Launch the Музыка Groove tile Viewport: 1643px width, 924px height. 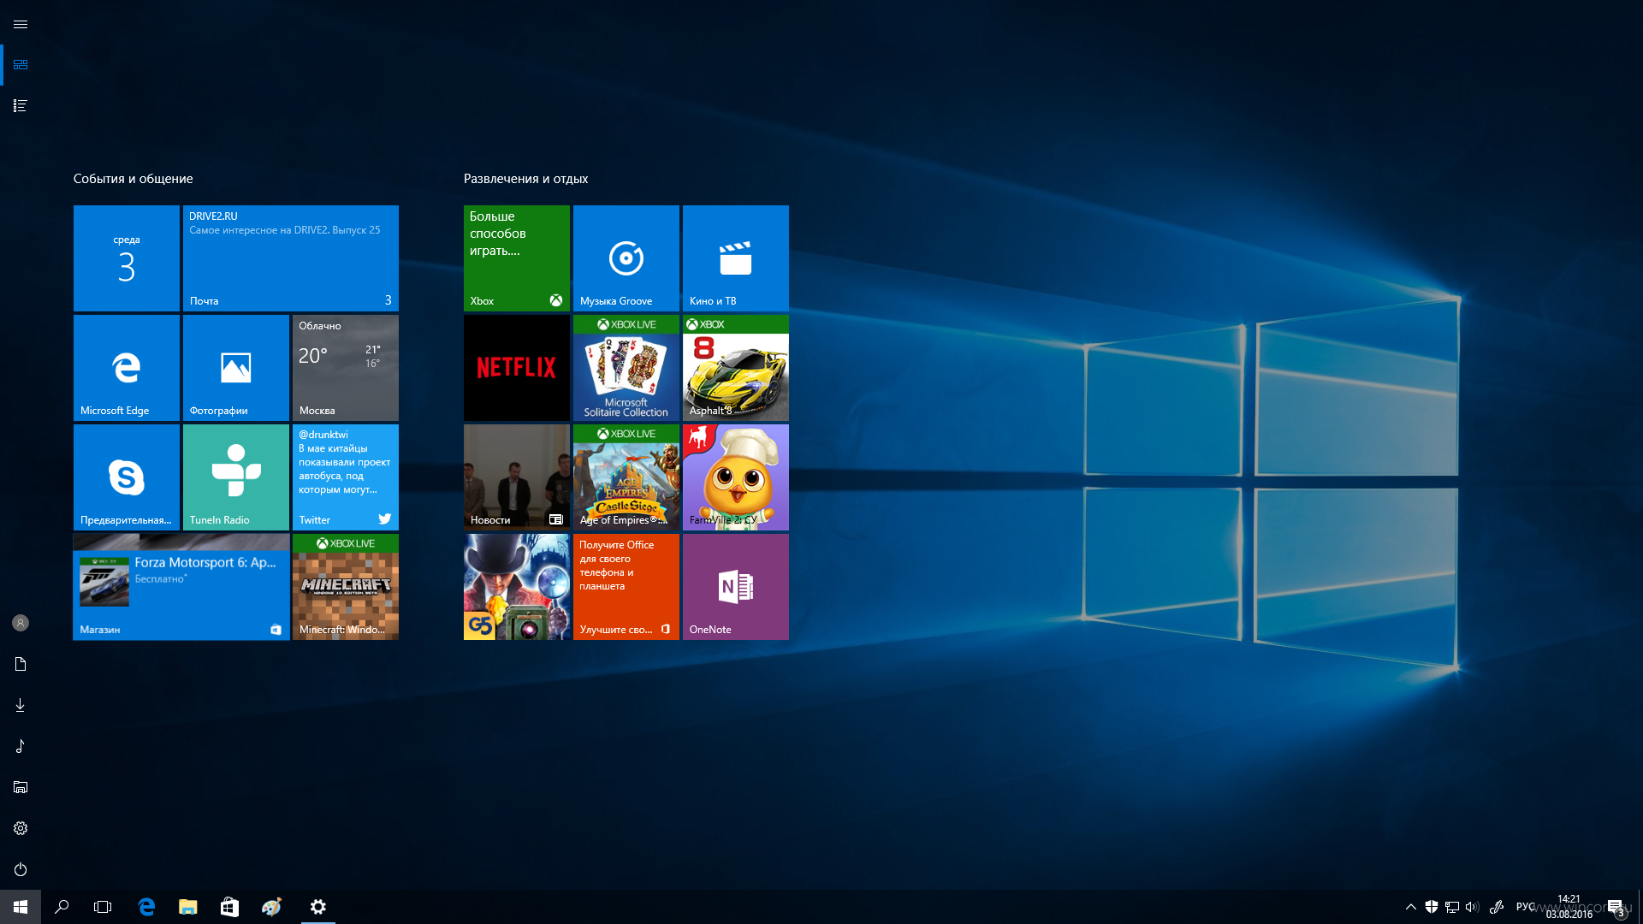(626, 258)
